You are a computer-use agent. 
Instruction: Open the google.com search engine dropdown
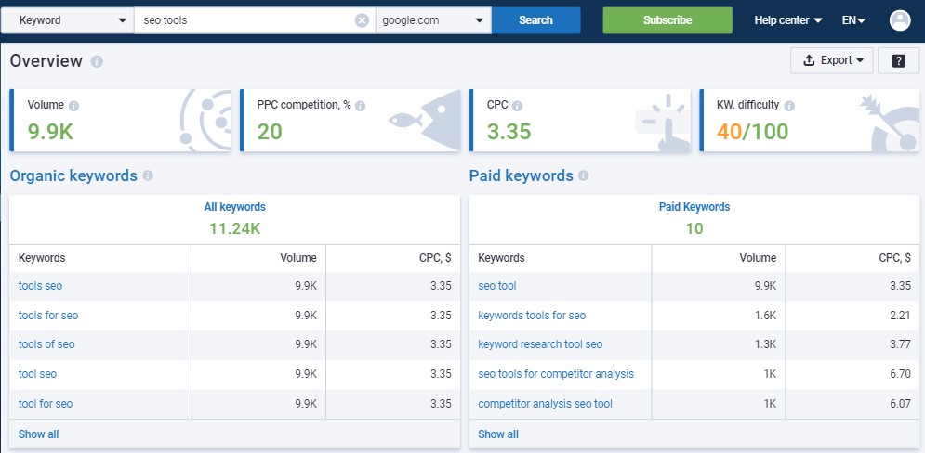(433, 20)
